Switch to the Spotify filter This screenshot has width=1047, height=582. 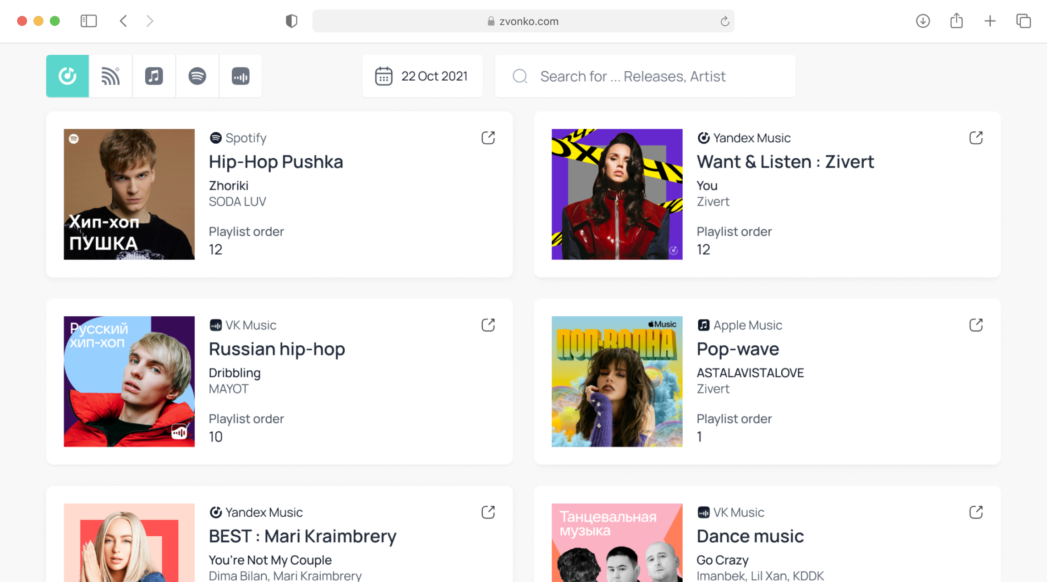197,76
